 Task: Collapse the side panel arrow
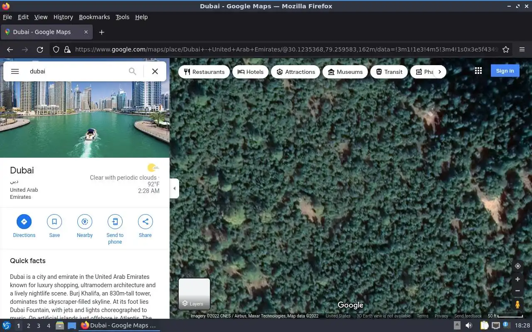[x=175, y=188]
